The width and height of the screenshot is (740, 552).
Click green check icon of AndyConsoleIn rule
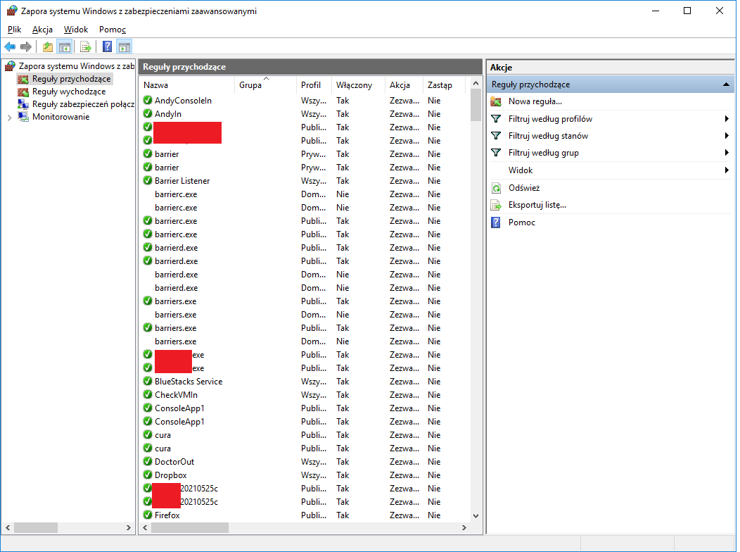pos(148,100)
